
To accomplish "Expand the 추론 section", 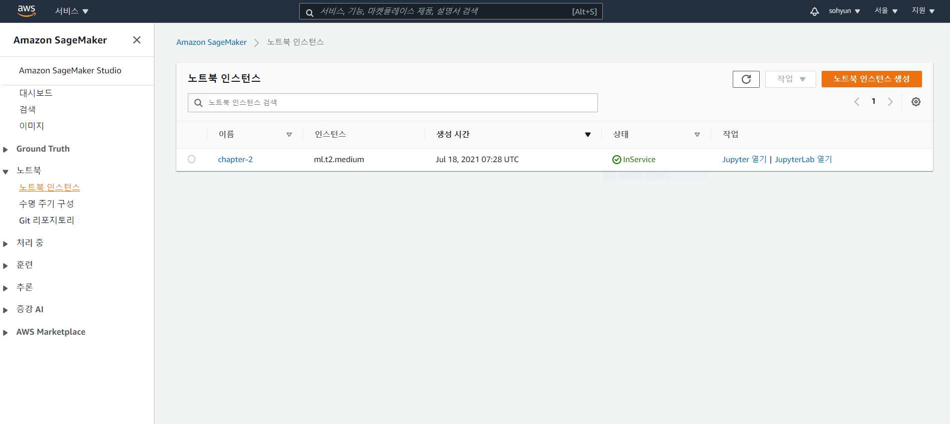I will click(x=5, y=288).
